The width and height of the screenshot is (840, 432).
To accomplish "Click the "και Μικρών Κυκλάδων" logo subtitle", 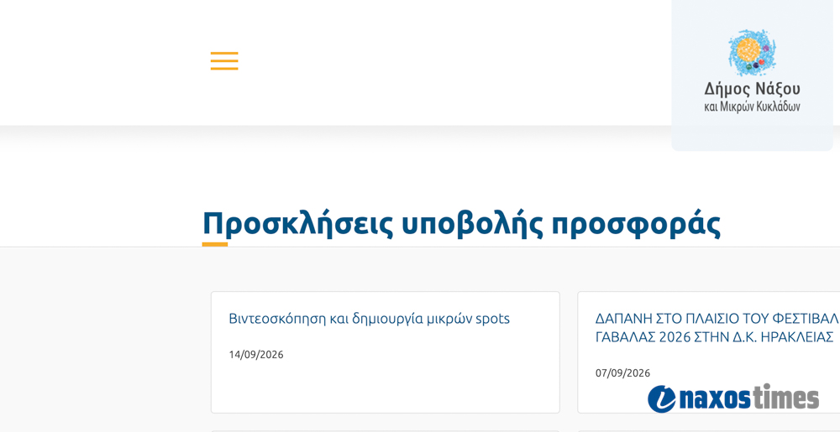I will pos(752,107).
